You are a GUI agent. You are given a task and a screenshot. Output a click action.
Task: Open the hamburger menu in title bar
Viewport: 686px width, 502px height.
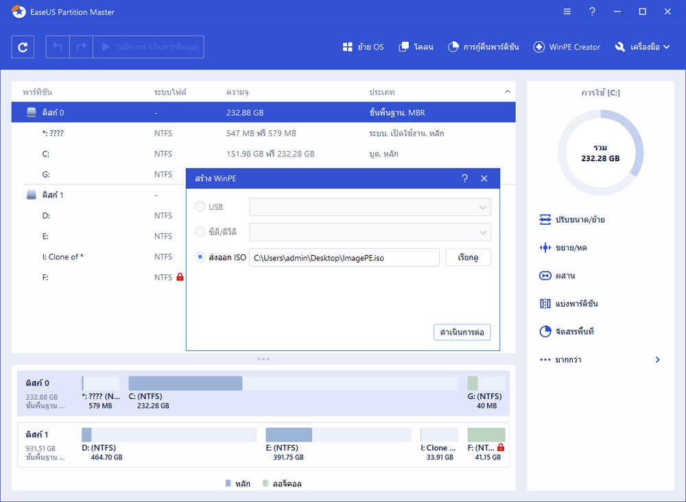567,12
